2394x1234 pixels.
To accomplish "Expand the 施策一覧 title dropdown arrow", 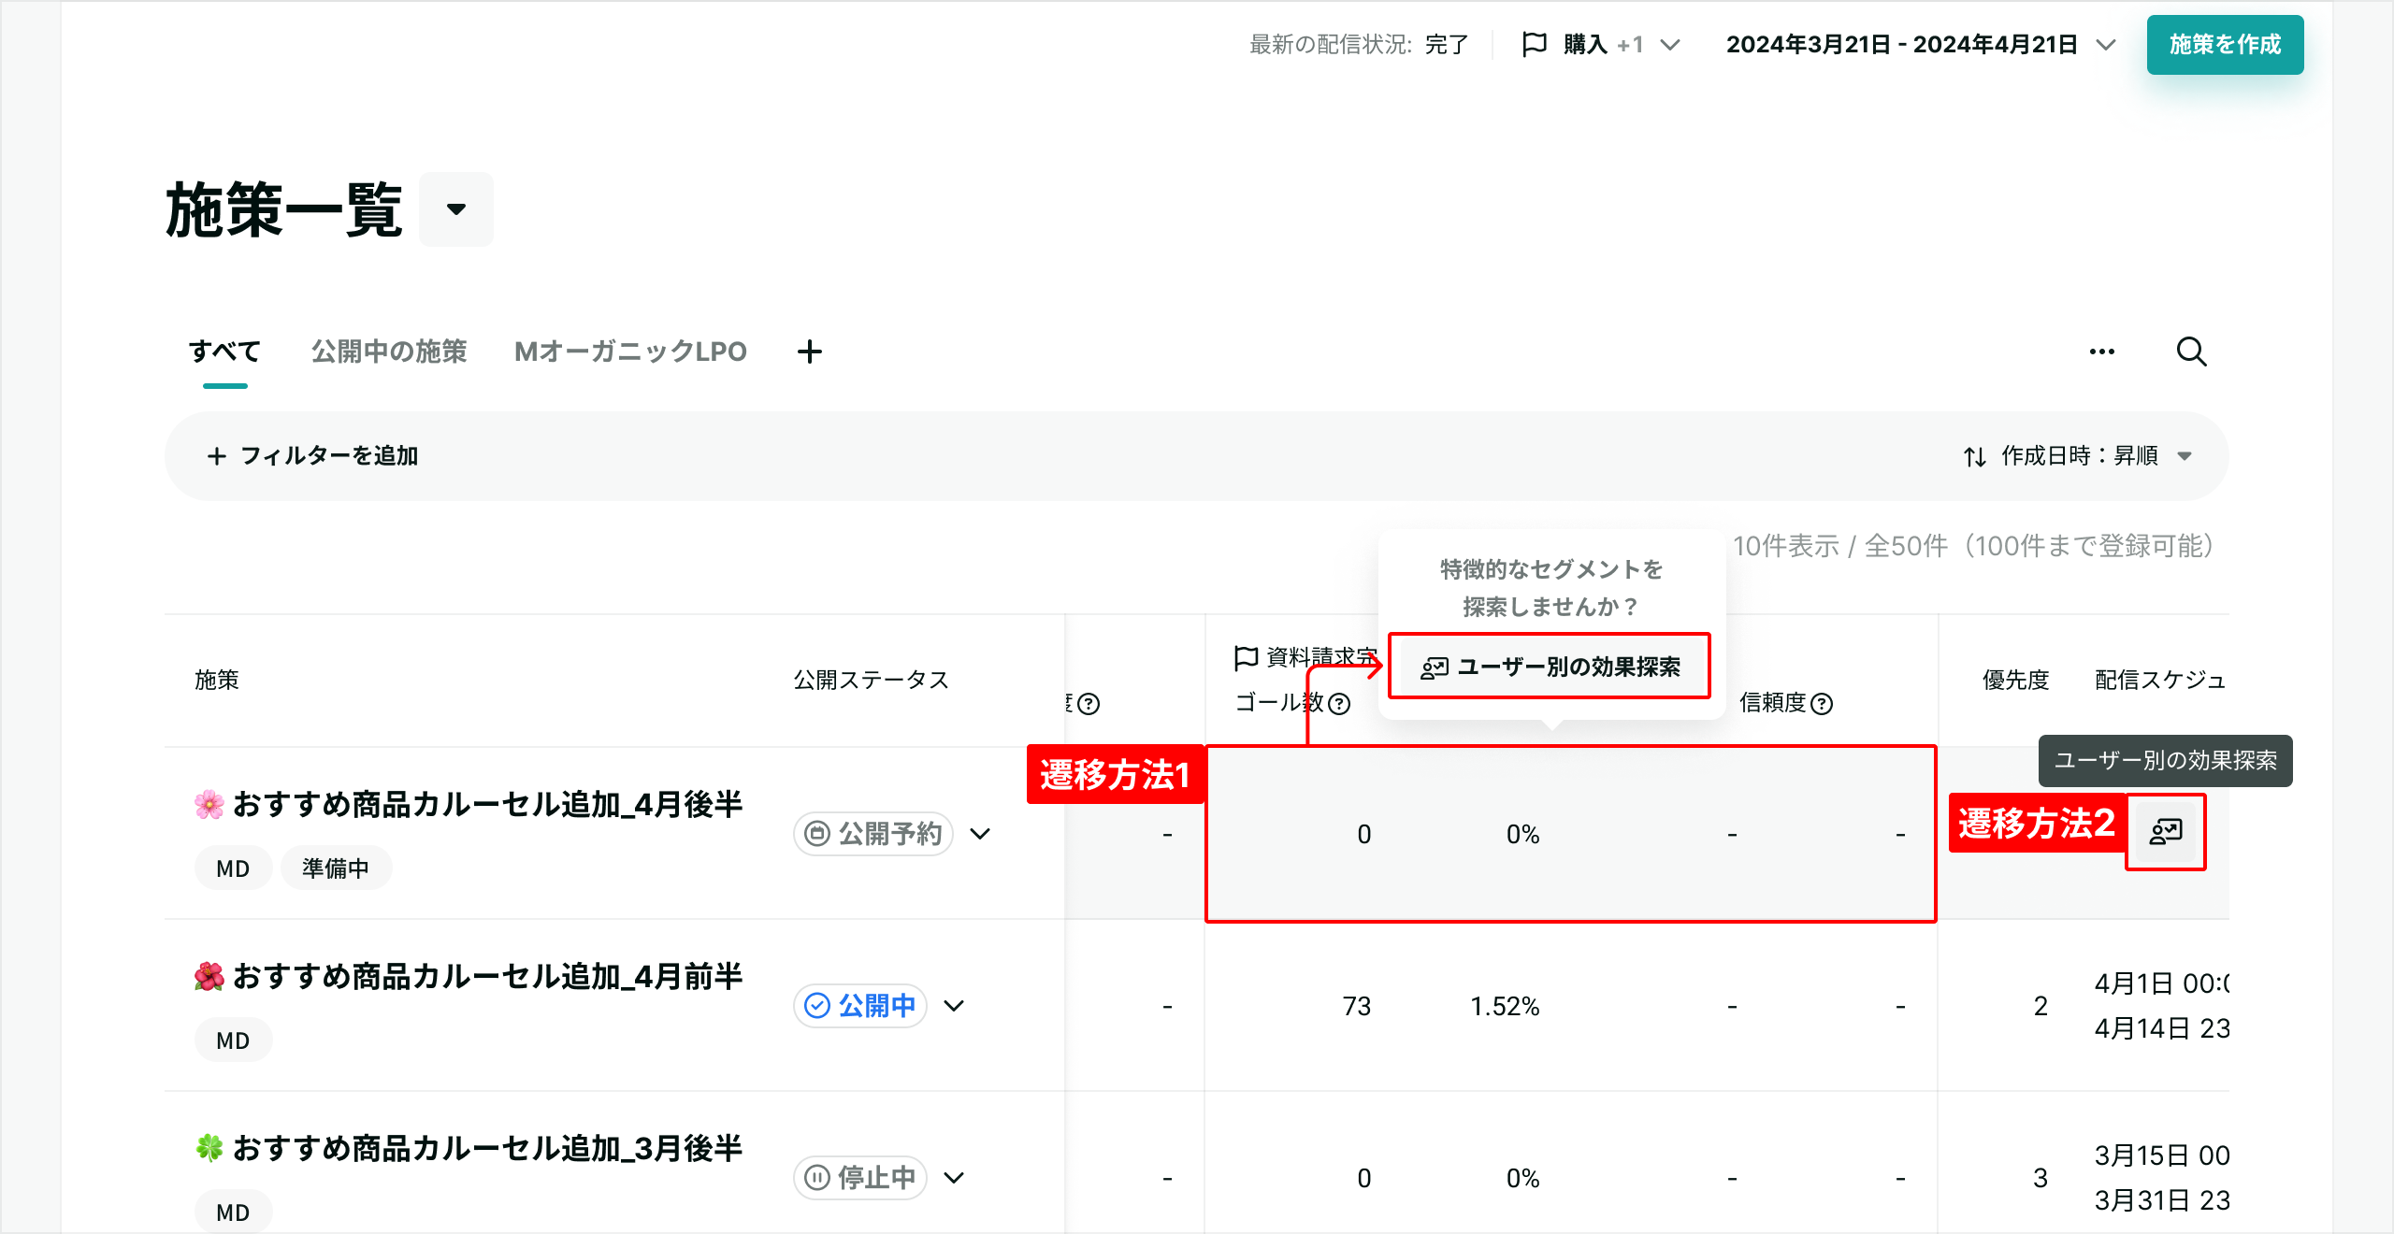I will point(455,209).
